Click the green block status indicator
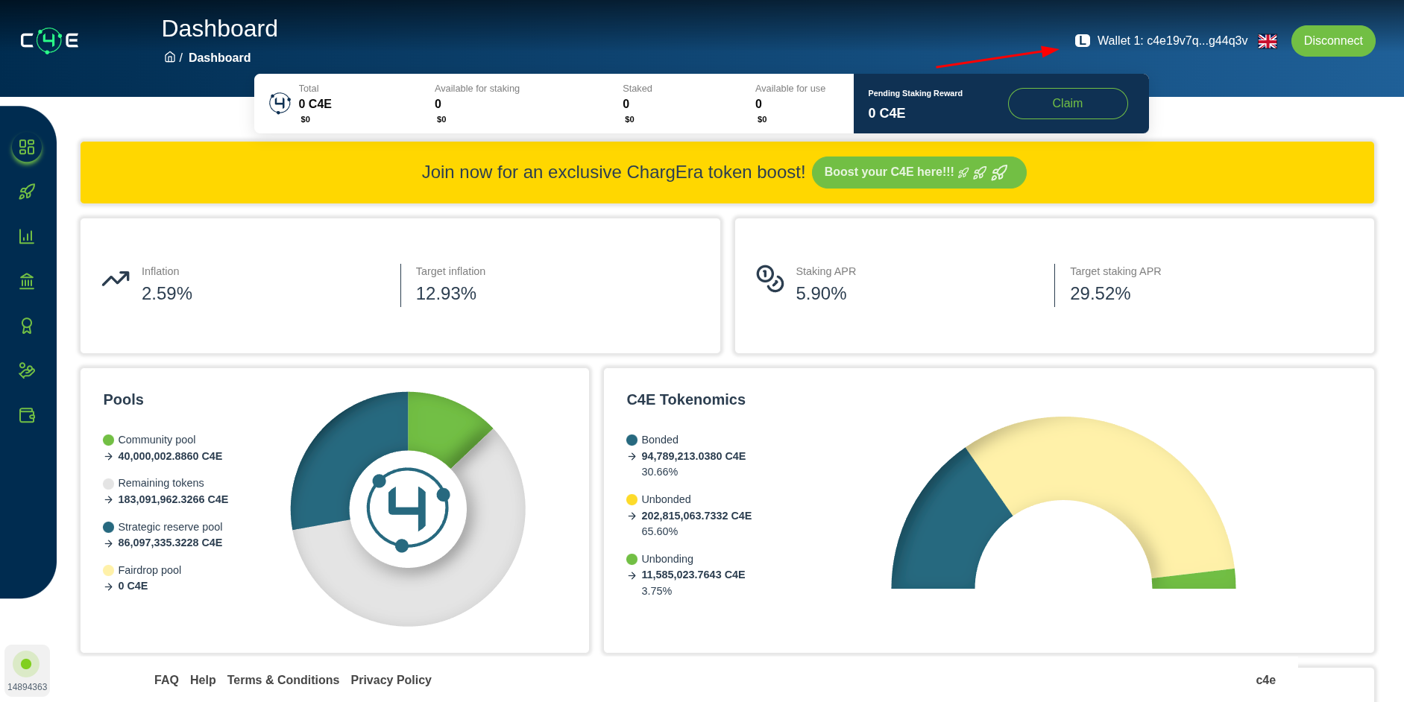1404x702 pixels. pos(26,664)
